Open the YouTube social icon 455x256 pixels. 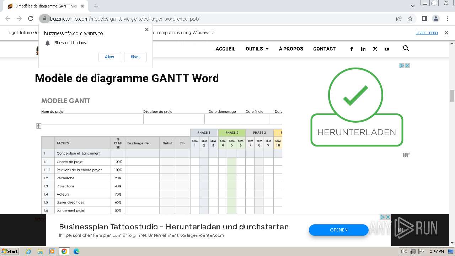(387, 49)
